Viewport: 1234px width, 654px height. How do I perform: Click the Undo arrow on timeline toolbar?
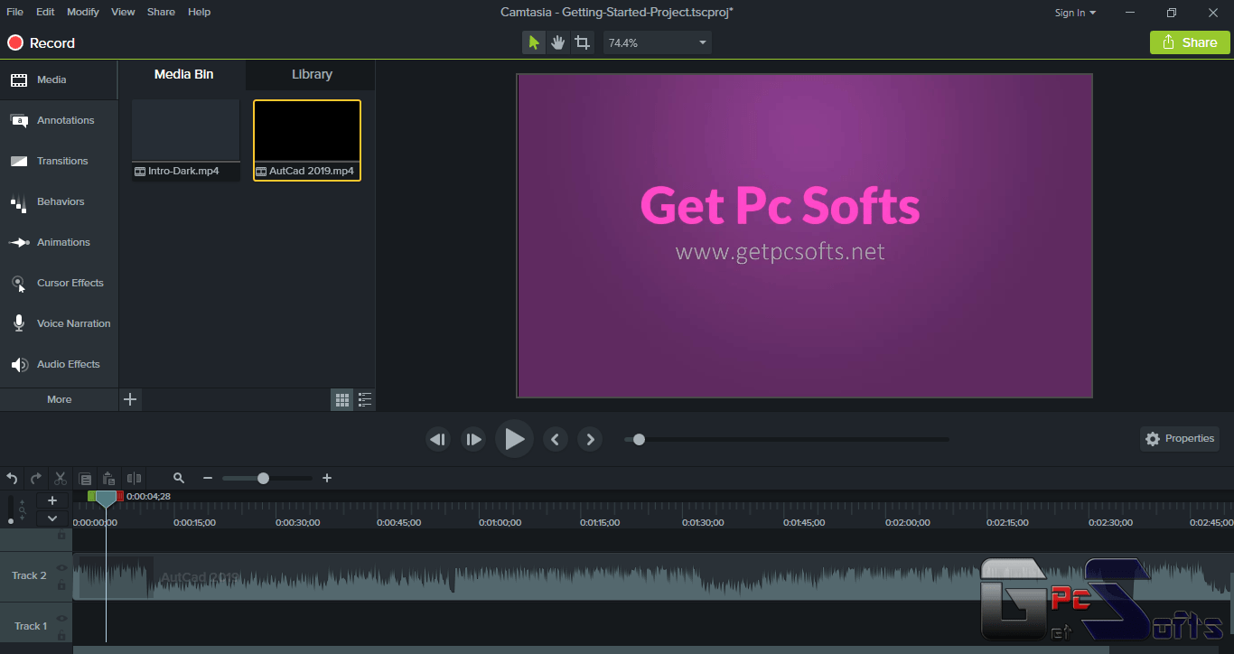pyautogui.click(x=12, y=478)
